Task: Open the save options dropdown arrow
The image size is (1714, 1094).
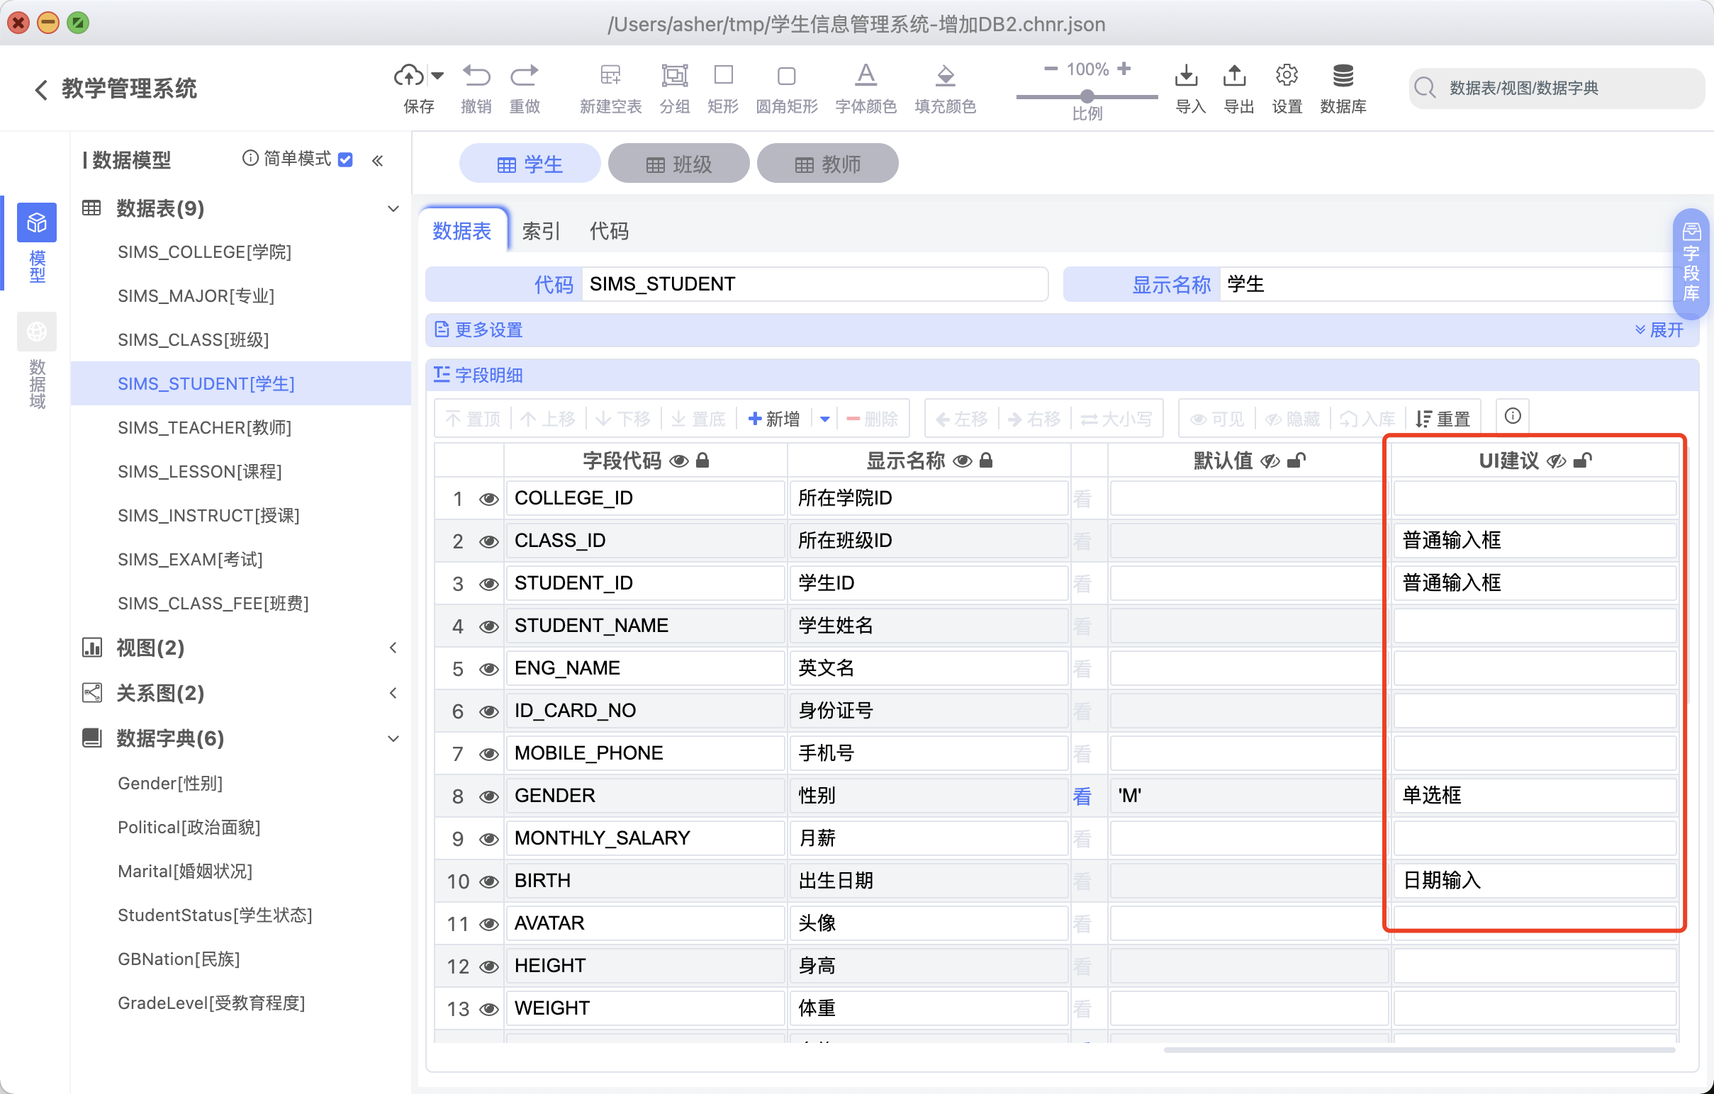Action: (438, 75)
